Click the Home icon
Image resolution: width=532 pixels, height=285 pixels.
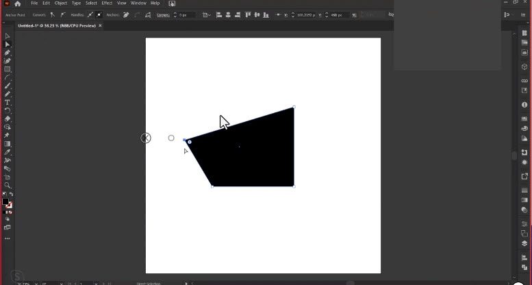click(x=18, y=3)
